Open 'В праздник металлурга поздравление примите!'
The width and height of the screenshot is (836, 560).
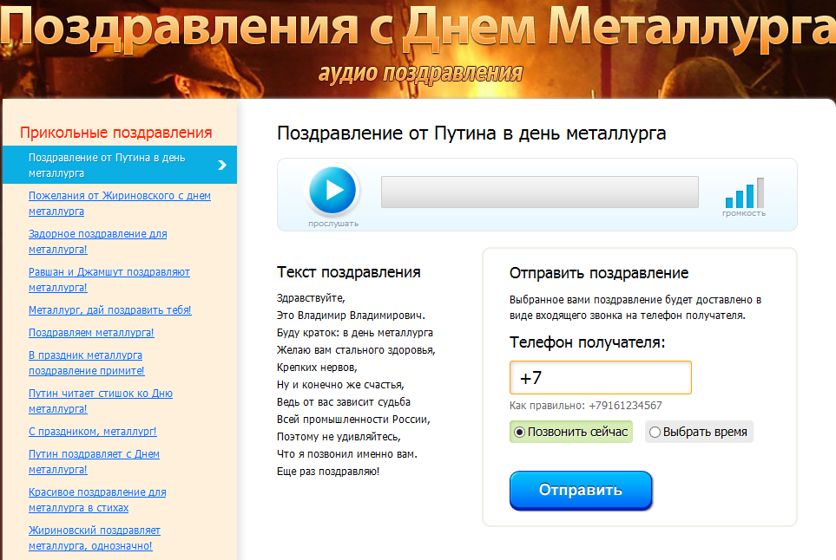86,363
